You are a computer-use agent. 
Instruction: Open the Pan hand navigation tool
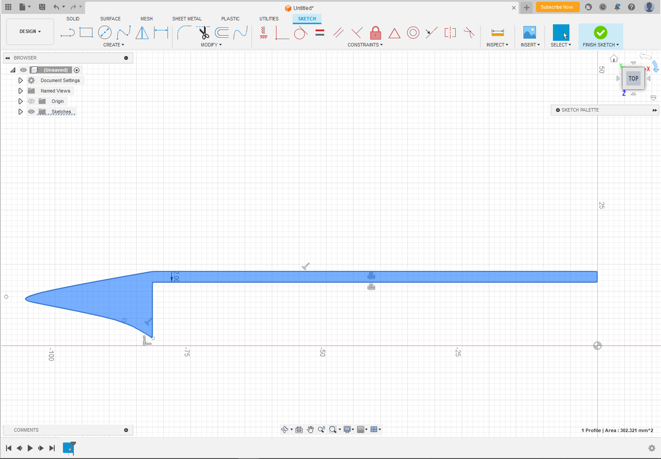[310, 429]
